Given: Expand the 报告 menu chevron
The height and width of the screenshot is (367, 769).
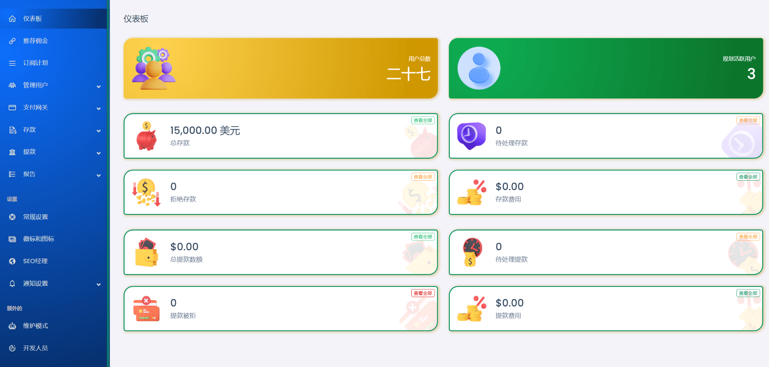Looking at the screenshot, I should coord(99,175).
